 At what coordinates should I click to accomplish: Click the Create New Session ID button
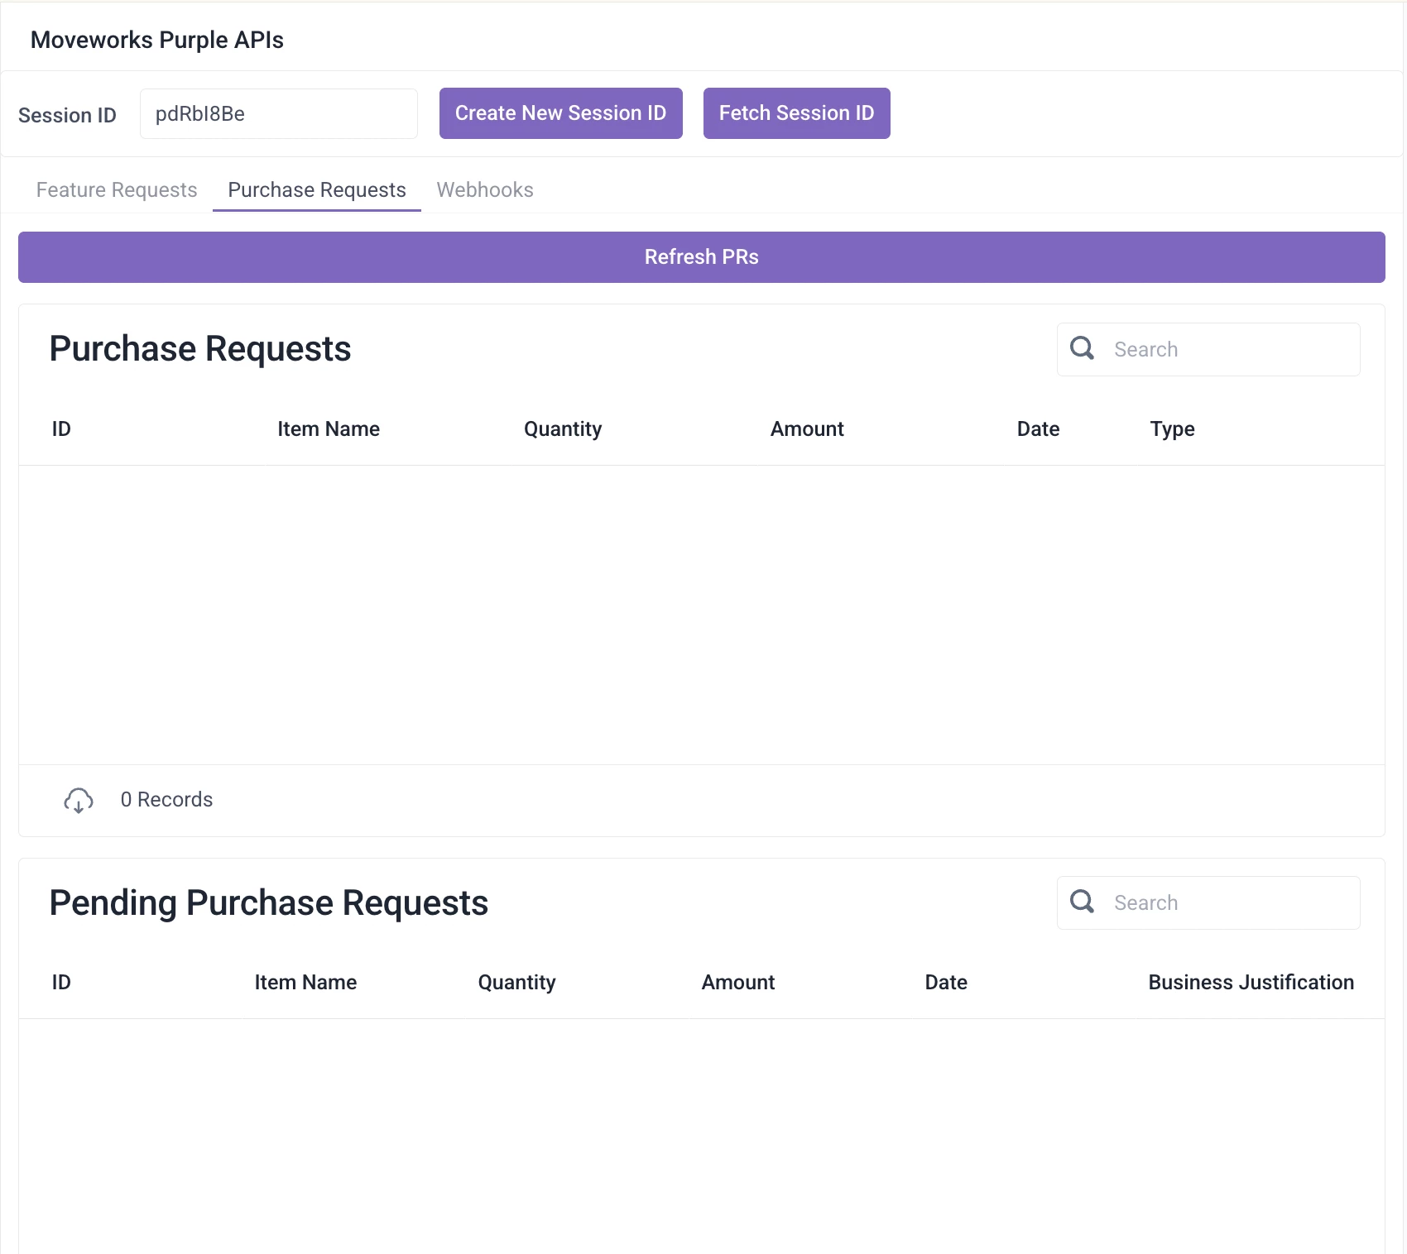pos(561,113)
